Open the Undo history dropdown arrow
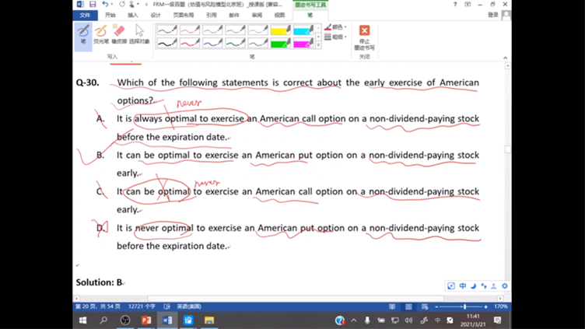 [x=111, y=5]
